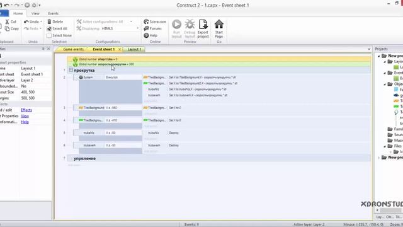
Task: Switch to the View ribbon tab
Action: click(35, 13)
